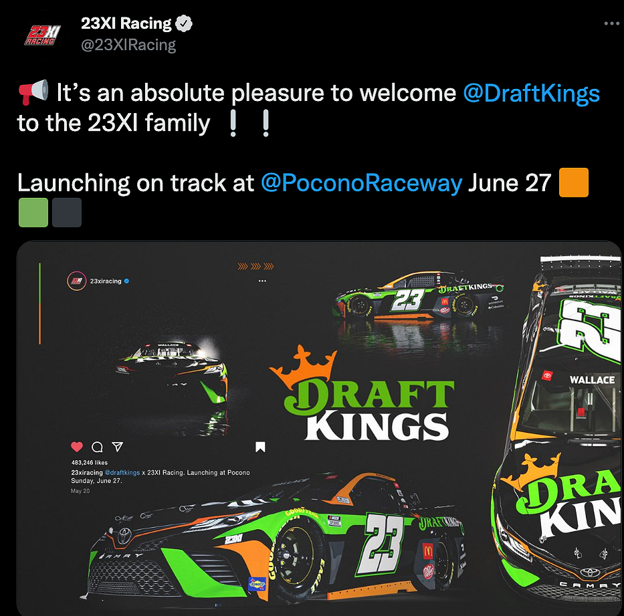The image size is (624, 616).
Task: Click the red heart like icon
Action: click(77, 447)
